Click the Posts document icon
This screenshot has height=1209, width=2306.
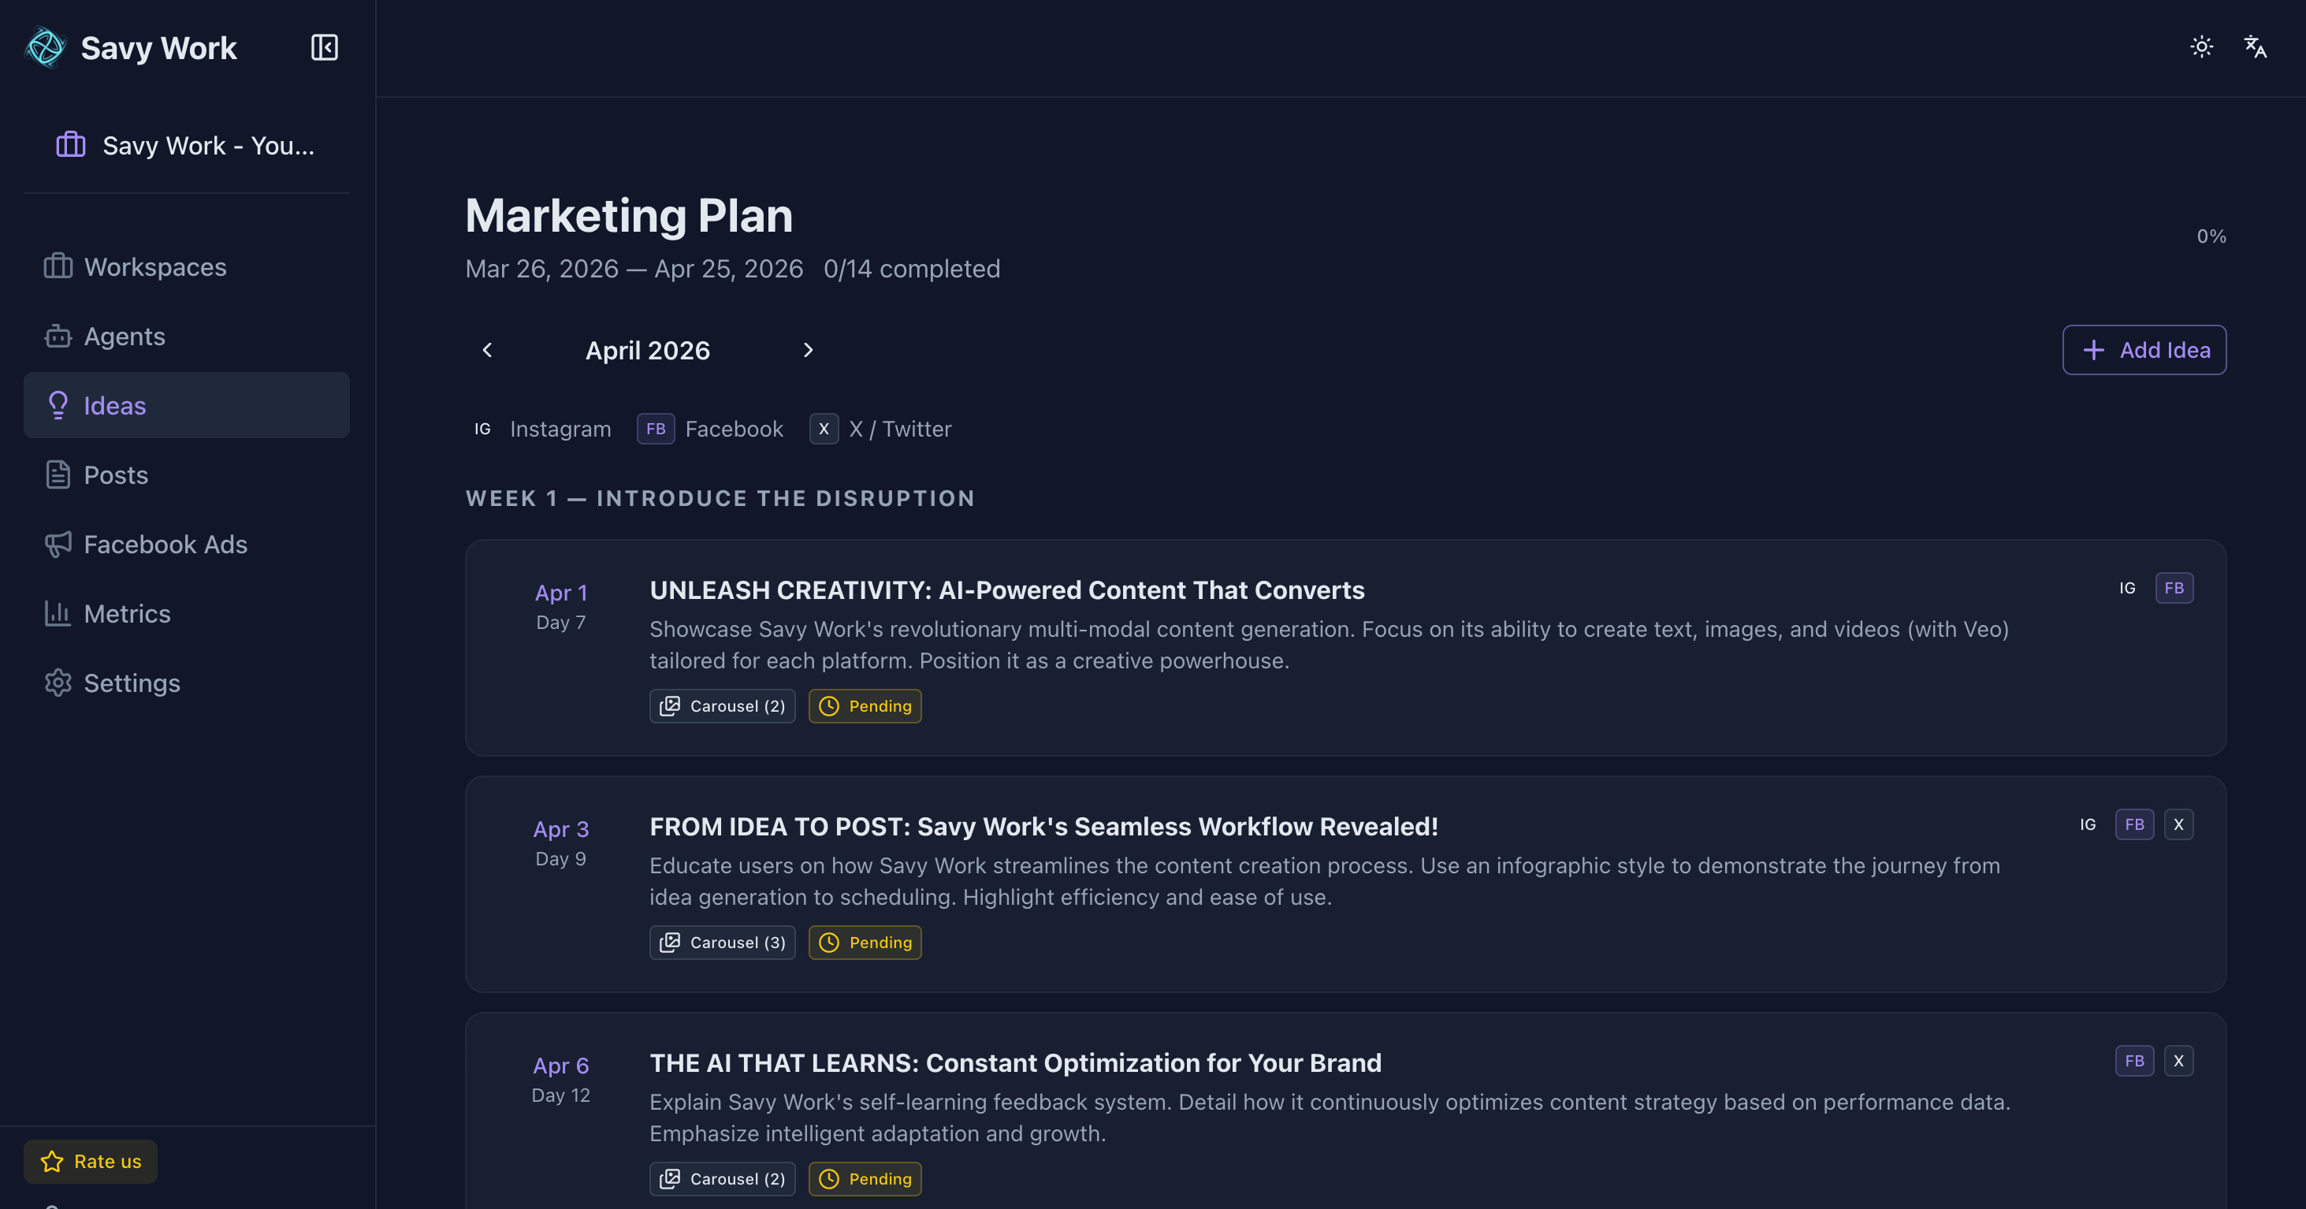(x=58, y=475)
